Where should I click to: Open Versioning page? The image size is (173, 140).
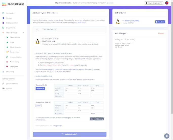point(10,72)
